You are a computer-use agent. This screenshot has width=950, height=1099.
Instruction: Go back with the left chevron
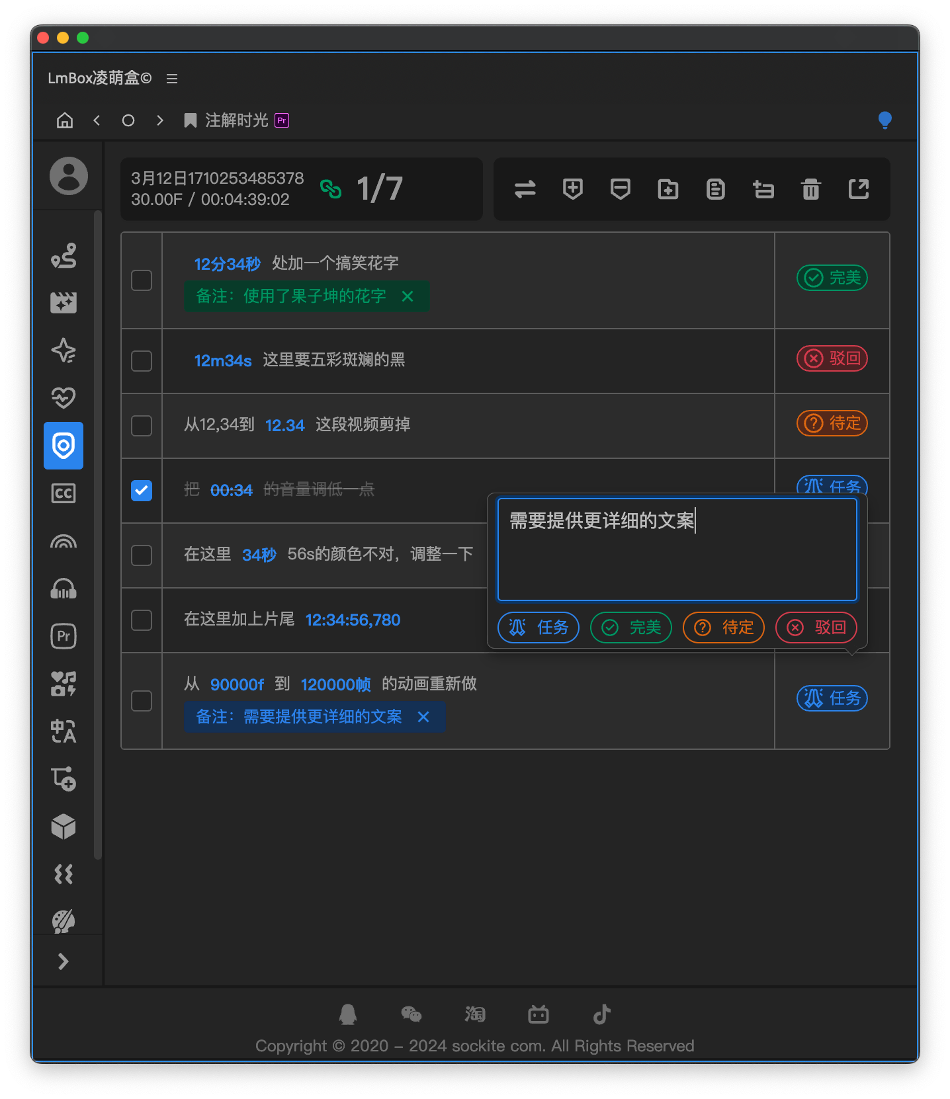click(97, 120)
